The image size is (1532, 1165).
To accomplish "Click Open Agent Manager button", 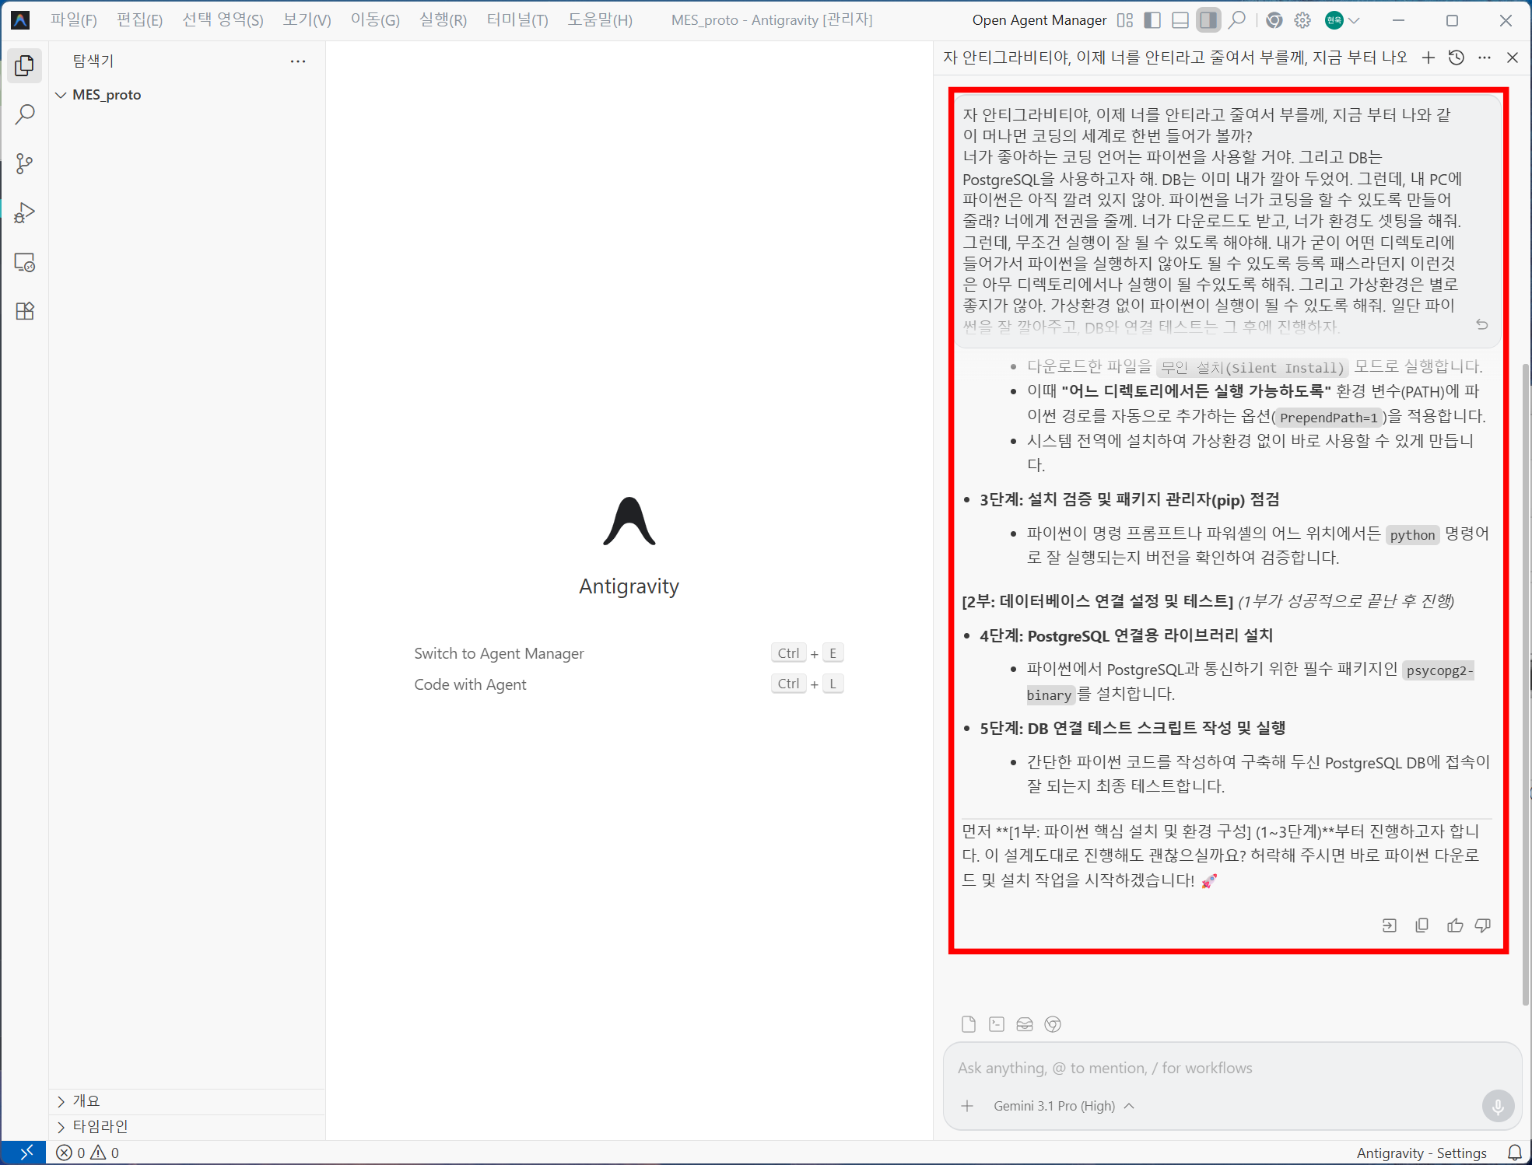I will [1039, 20].
